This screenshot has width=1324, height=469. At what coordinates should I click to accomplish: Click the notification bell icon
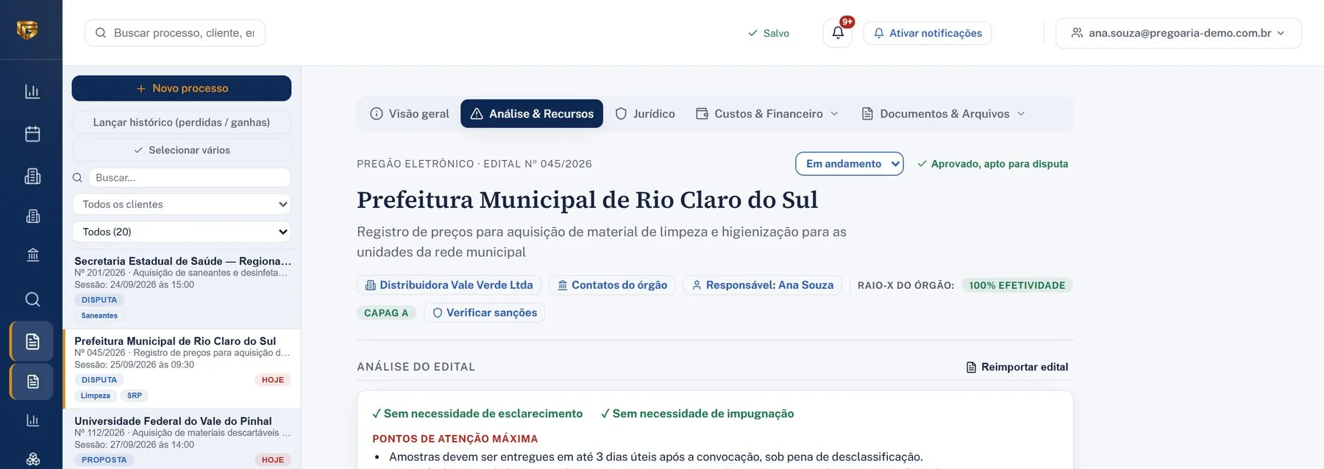click(x=838, y=33)
